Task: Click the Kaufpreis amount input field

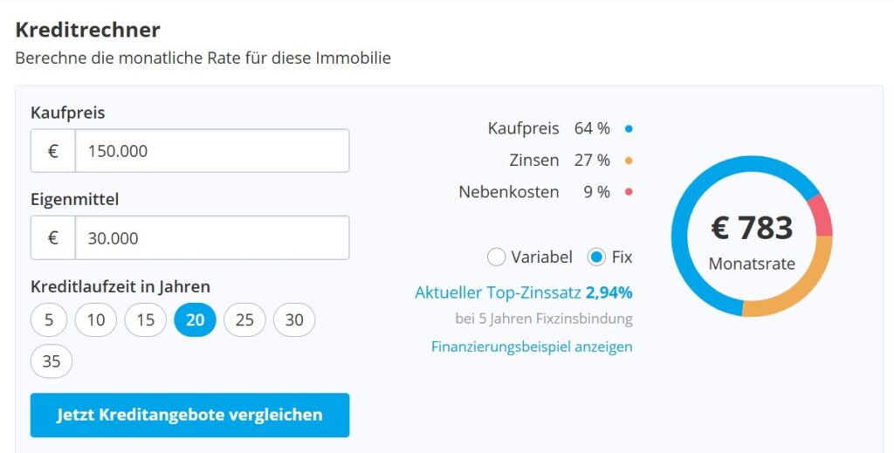Action: pos(212,151)
